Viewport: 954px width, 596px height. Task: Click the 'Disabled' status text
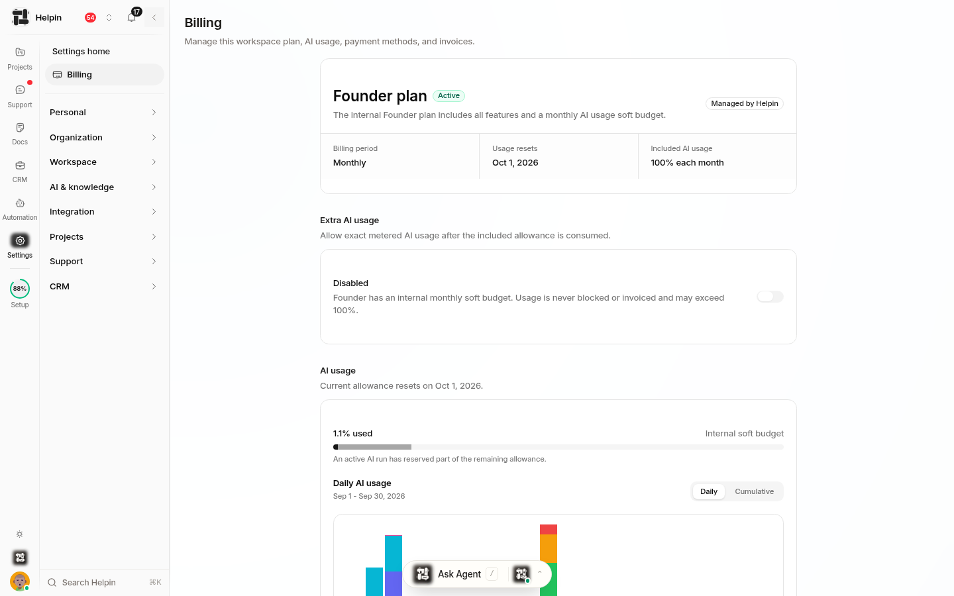350,283
